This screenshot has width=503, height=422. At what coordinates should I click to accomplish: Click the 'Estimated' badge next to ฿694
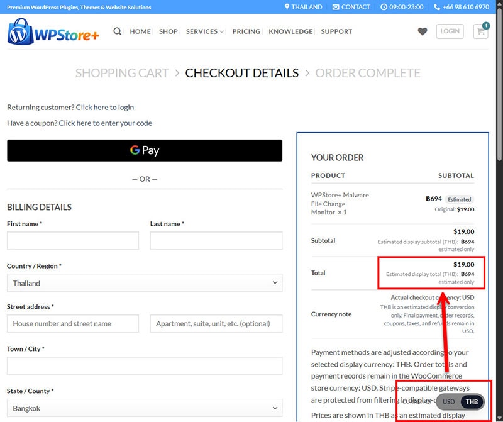pos(460,199)
